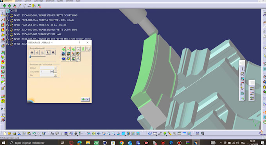Open the Fichier menu
Viewport: 266px width, 145px height.
tap(18, 1)
